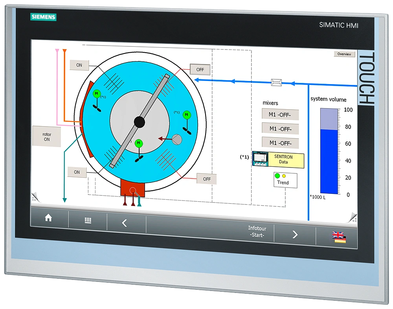The width and height of the screenshot is (393, 309).
Task: Switch language using flags icon
Action: [x=338, y=237]
